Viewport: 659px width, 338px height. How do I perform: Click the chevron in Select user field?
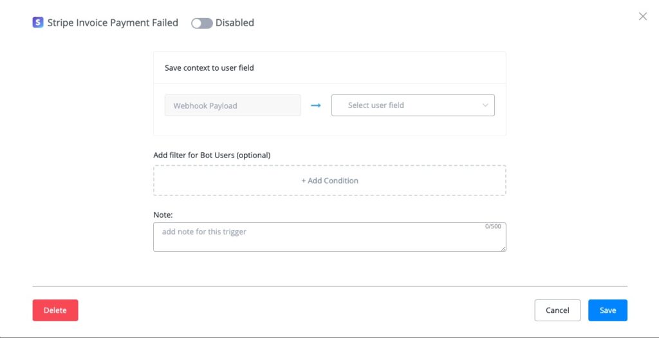click(485, 105)
